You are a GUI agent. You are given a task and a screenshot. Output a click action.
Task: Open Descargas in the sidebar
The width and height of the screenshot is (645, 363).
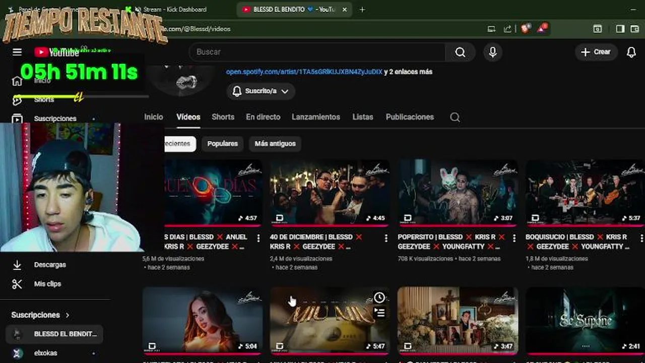point(50,265)
